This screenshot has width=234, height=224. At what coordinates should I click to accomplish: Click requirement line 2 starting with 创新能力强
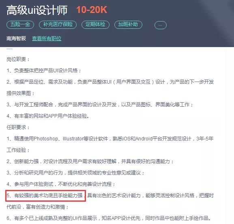pyautogui.click(x=90, y=162)
